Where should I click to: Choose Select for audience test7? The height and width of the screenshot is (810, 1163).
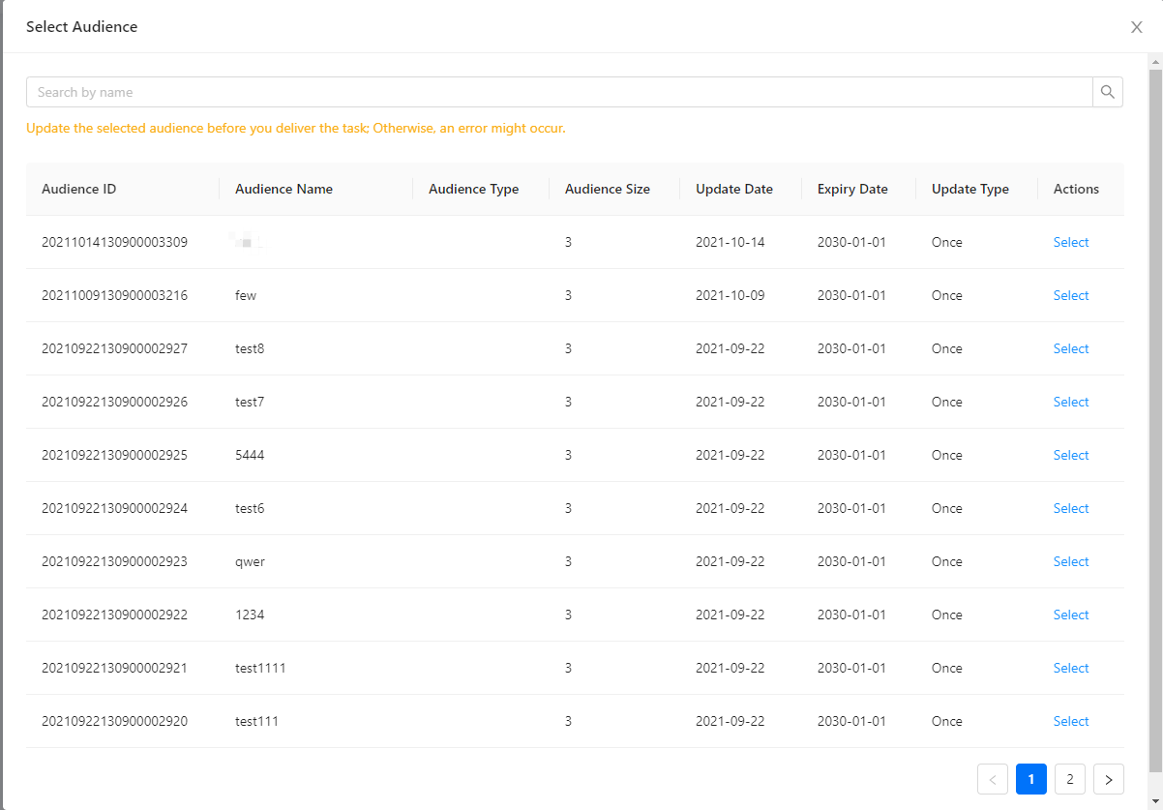pyautogui.click(x=1071, y=402)
